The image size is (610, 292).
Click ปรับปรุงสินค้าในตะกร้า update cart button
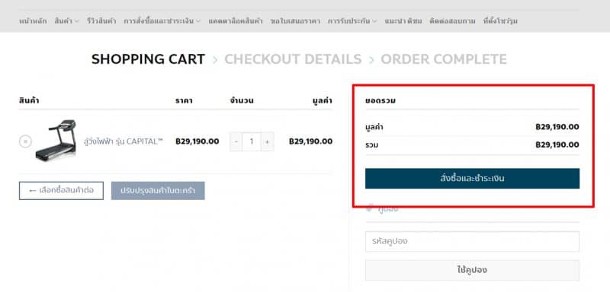[x=158, y=191]
